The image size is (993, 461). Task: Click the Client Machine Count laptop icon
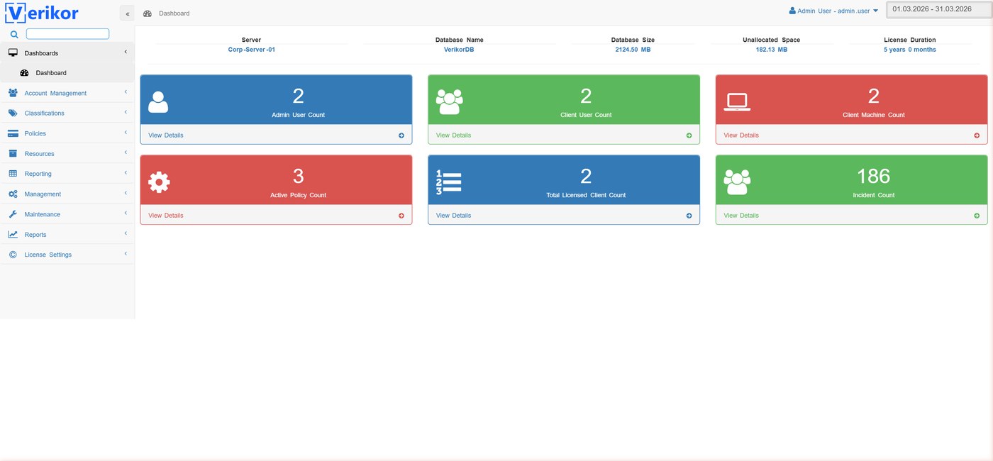pos(737,103)
